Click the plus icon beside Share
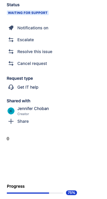 point(11,121)
